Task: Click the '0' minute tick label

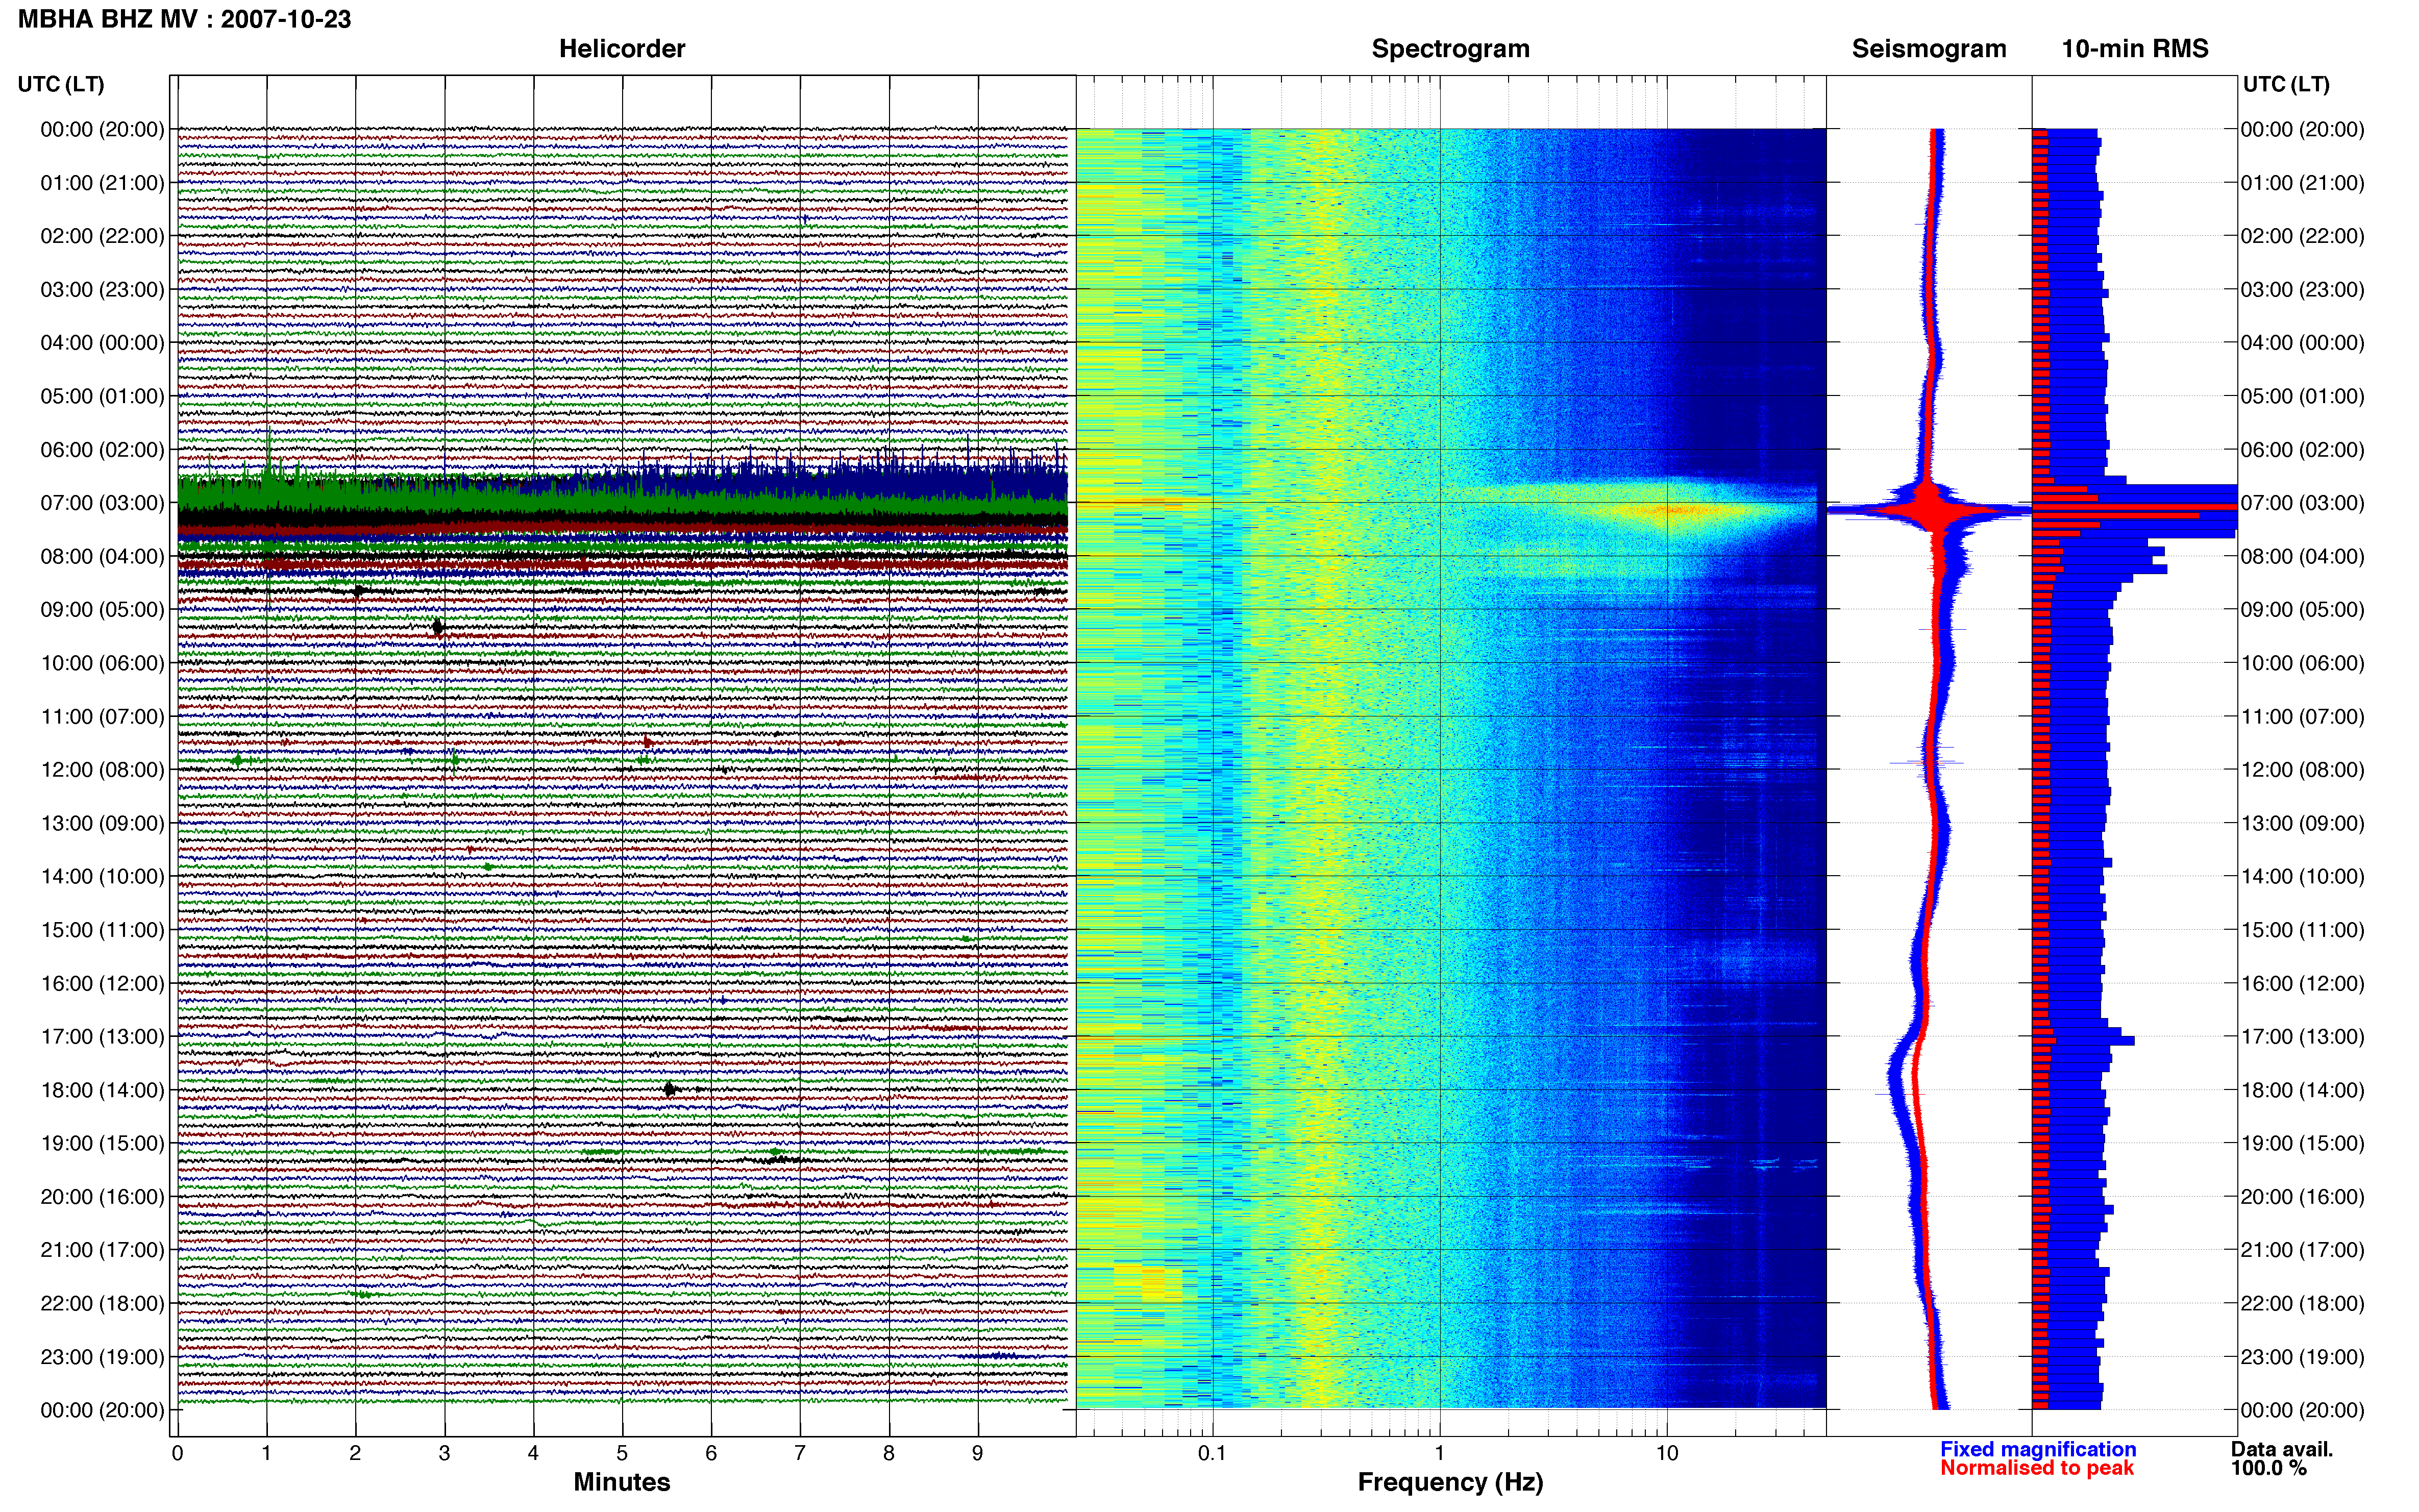Action: click(x=177, y=1453)
